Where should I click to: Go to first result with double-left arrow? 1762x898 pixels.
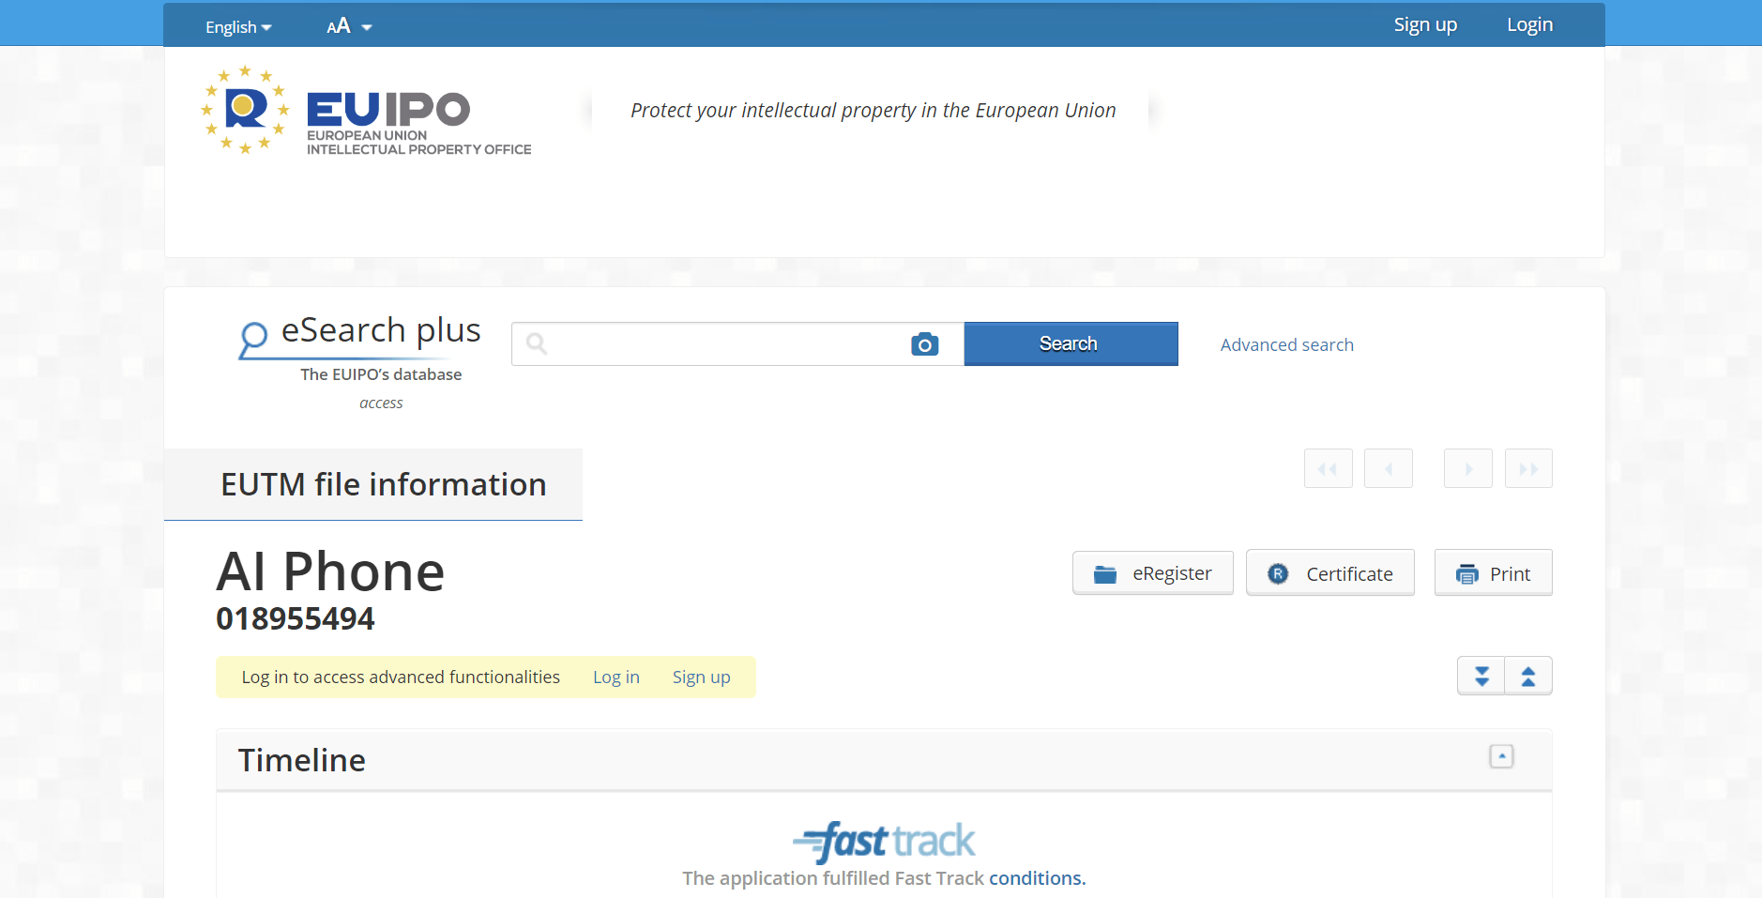(1328, 468)
